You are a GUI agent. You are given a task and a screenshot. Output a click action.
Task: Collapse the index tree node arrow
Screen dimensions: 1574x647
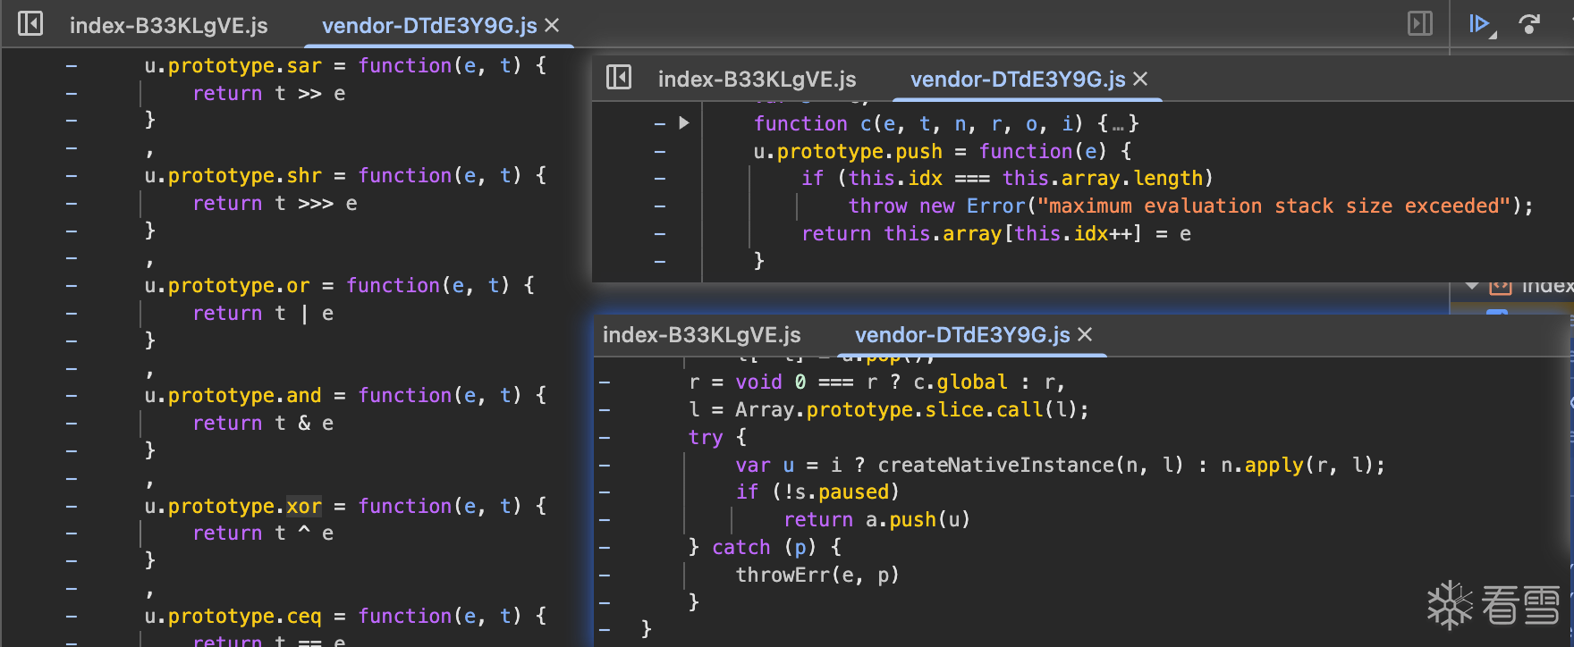coord(1471,286)
